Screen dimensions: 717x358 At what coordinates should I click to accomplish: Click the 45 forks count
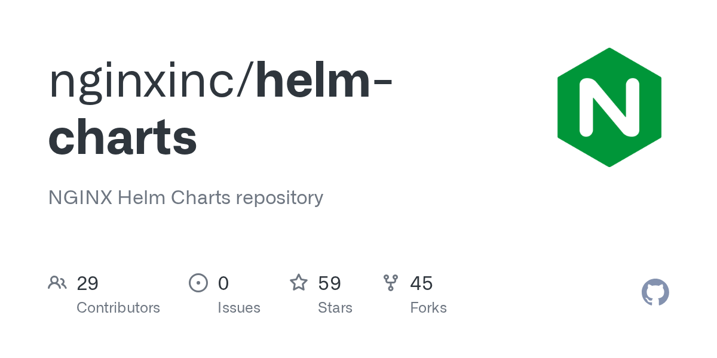[421, 283]
